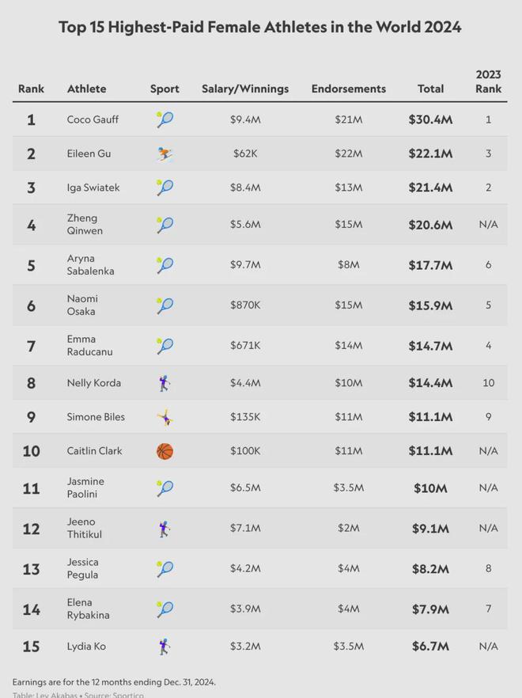Click the golf icon in Nelly Korda's row
This screenshot has height=698, width=522.
[165, 384]
